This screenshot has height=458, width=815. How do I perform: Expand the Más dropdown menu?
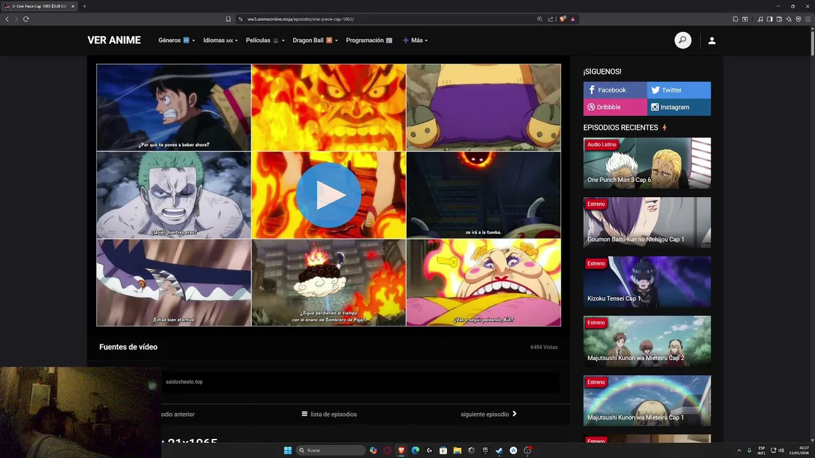click(x=415, y=40)
